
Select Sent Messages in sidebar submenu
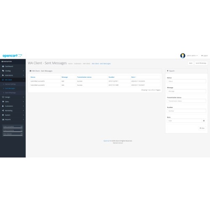10,89
